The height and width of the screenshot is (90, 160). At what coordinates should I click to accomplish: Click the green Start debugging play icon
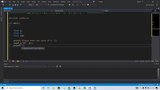point(48,5)
